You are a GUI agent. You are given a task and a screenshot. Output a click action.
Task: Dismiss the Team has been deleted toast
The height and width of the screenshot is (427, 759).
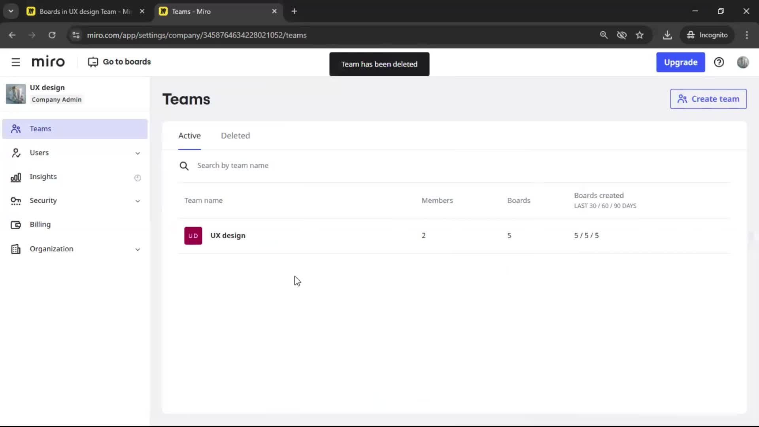click(379, 64)
